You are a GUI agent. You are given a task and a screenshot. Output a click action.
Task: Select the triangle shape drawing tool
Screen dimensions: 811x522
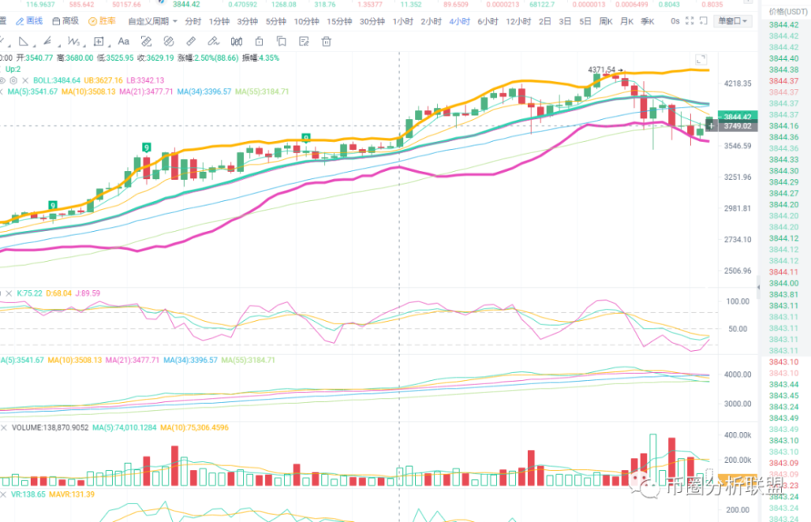[24, 41]
